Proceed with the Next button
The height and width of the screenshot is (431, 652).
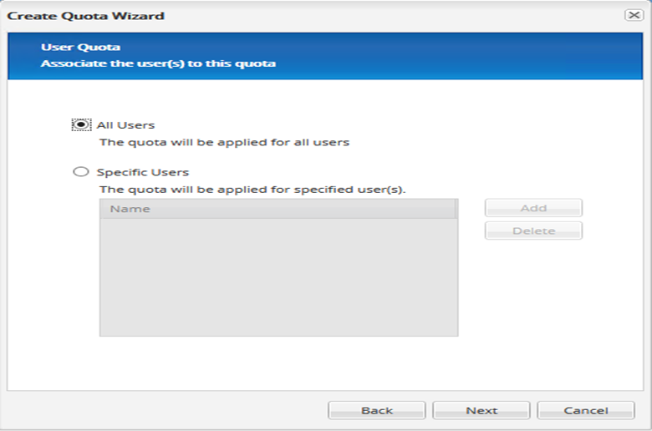pos(481,410)
